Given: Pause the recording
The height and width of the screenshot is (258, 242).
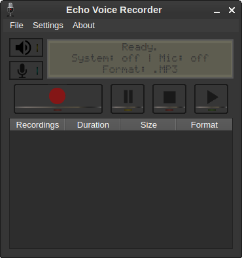Looking at the screenshot, I should (x=128, y=99).
